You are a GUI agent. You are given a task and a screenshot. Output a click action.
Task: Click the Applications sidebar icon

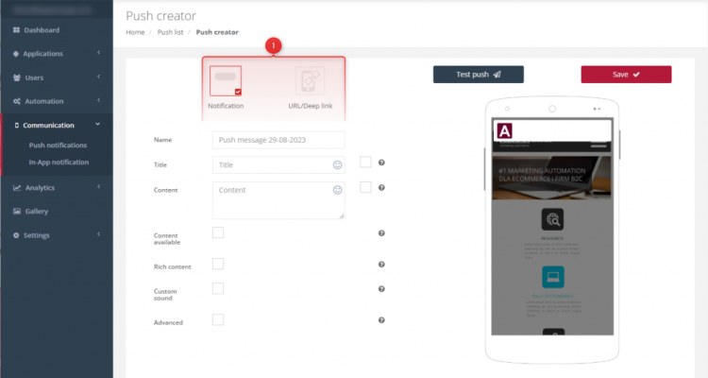16,54
